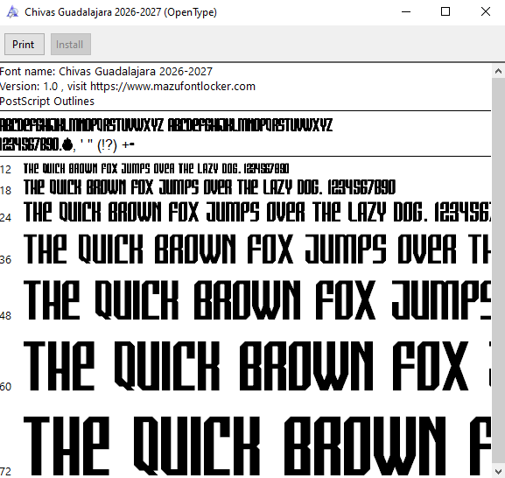The width and height of the screenshot is (505, 478).
Task: Click the alphabet glyph preview row
Action: [x=166, y=125]
